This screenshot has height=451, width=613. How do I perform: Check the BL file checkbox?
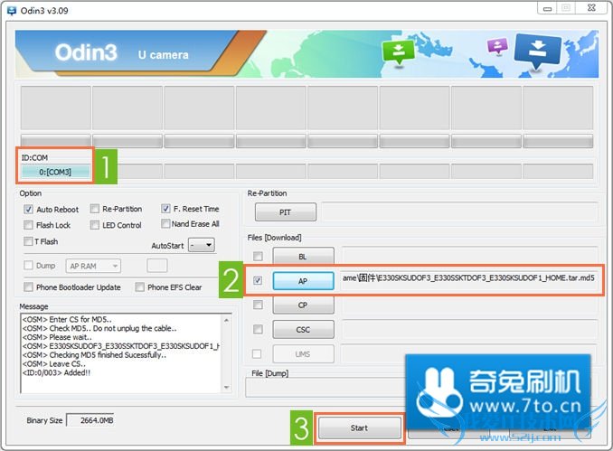(x=258, y=256)
